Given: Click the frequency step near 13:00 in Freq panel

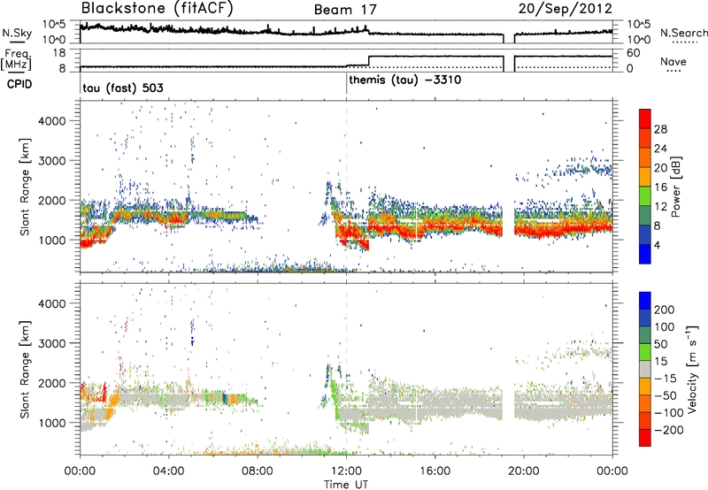Looking at the screenshot, I should [369, 60].
